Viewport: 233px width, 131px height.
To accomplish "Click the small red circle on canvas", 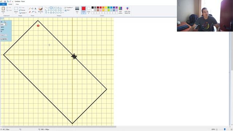I will click(x=38, y=26).
